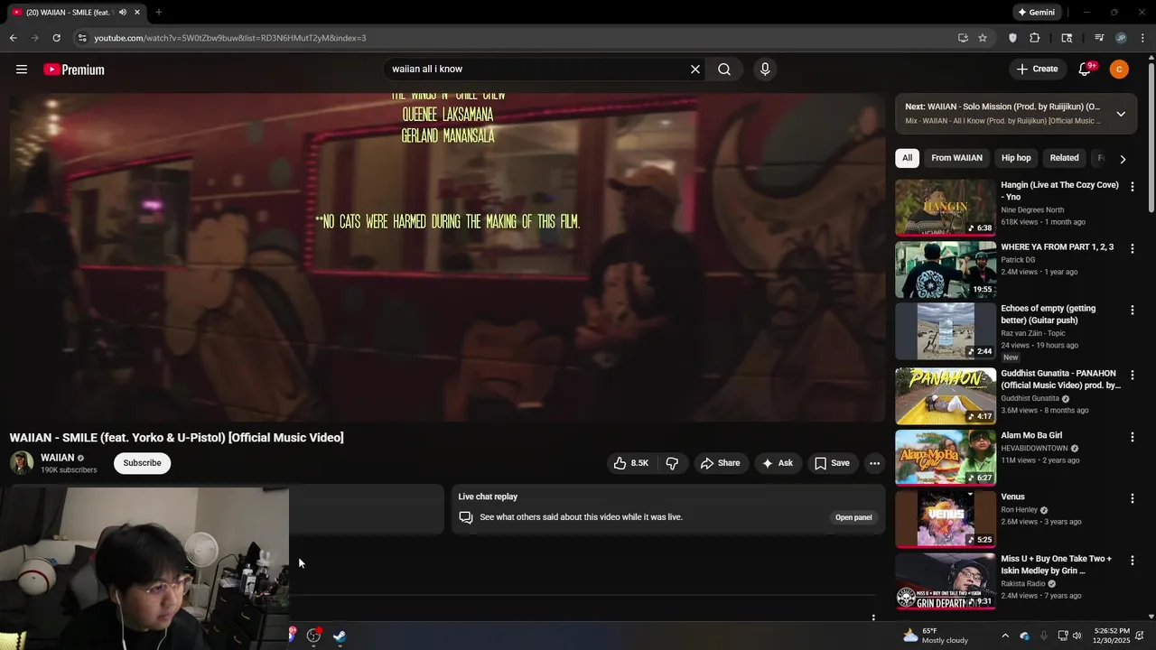The width and height of the screenshot is (1156, 650).
Task: Go to YouTube Premium home logo
Action: [x=74, y=70]
